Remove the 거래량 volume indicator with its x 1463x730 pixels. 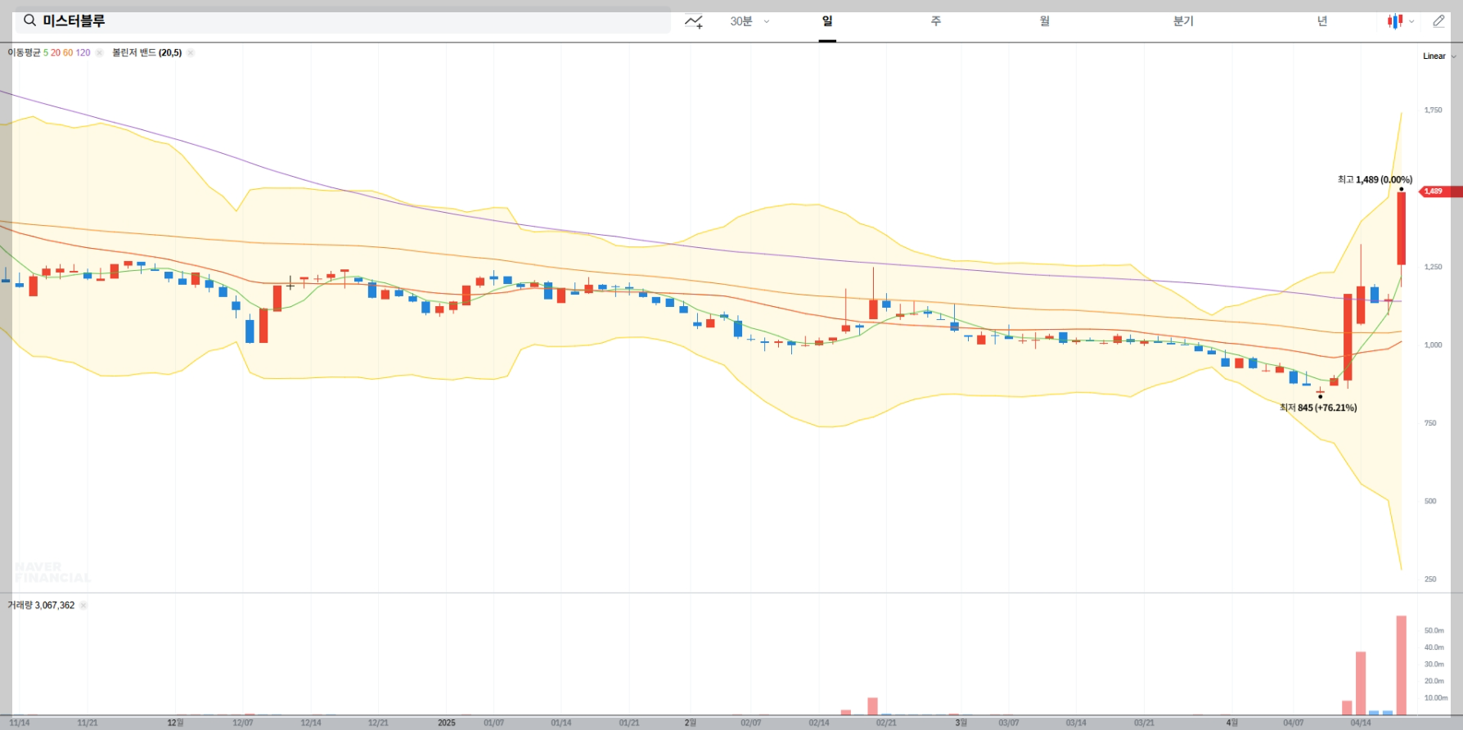[x=83, y=606]
